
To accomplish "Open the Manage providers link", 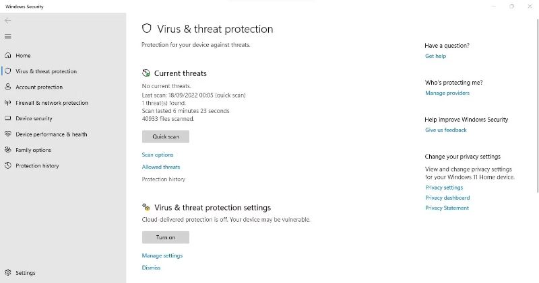I will (447, 93).
